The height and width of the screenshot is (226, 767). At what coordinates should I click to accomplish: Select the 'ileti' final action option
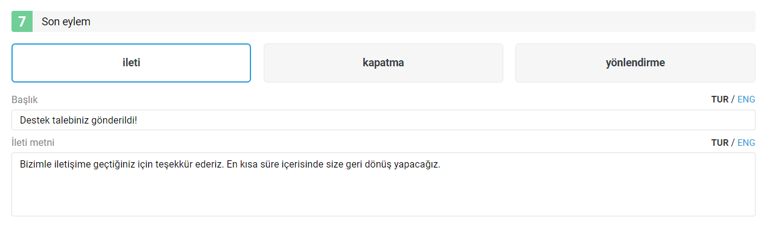pyautogui.click(x=131, y=63)
